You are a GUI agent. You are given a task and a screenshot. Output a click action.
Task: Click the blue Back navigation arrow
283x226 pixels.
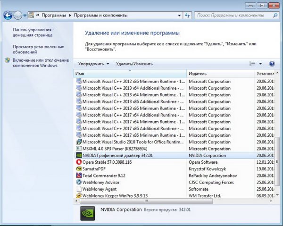(8, 16)
